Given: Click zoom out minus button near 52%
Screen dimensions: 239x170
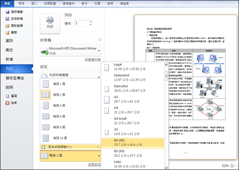Looking at the screenshot, I should 232,166.
